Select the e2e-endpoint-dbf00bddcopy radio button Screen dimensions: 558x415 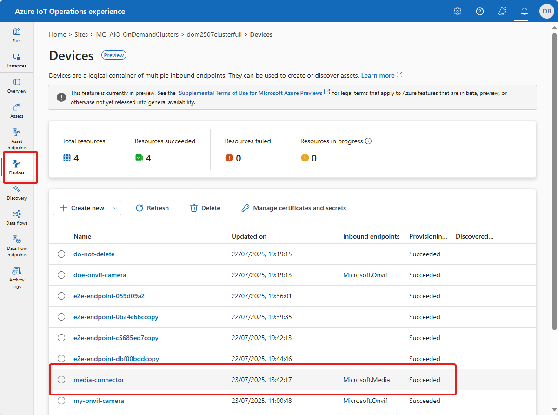tap(61, 359)
